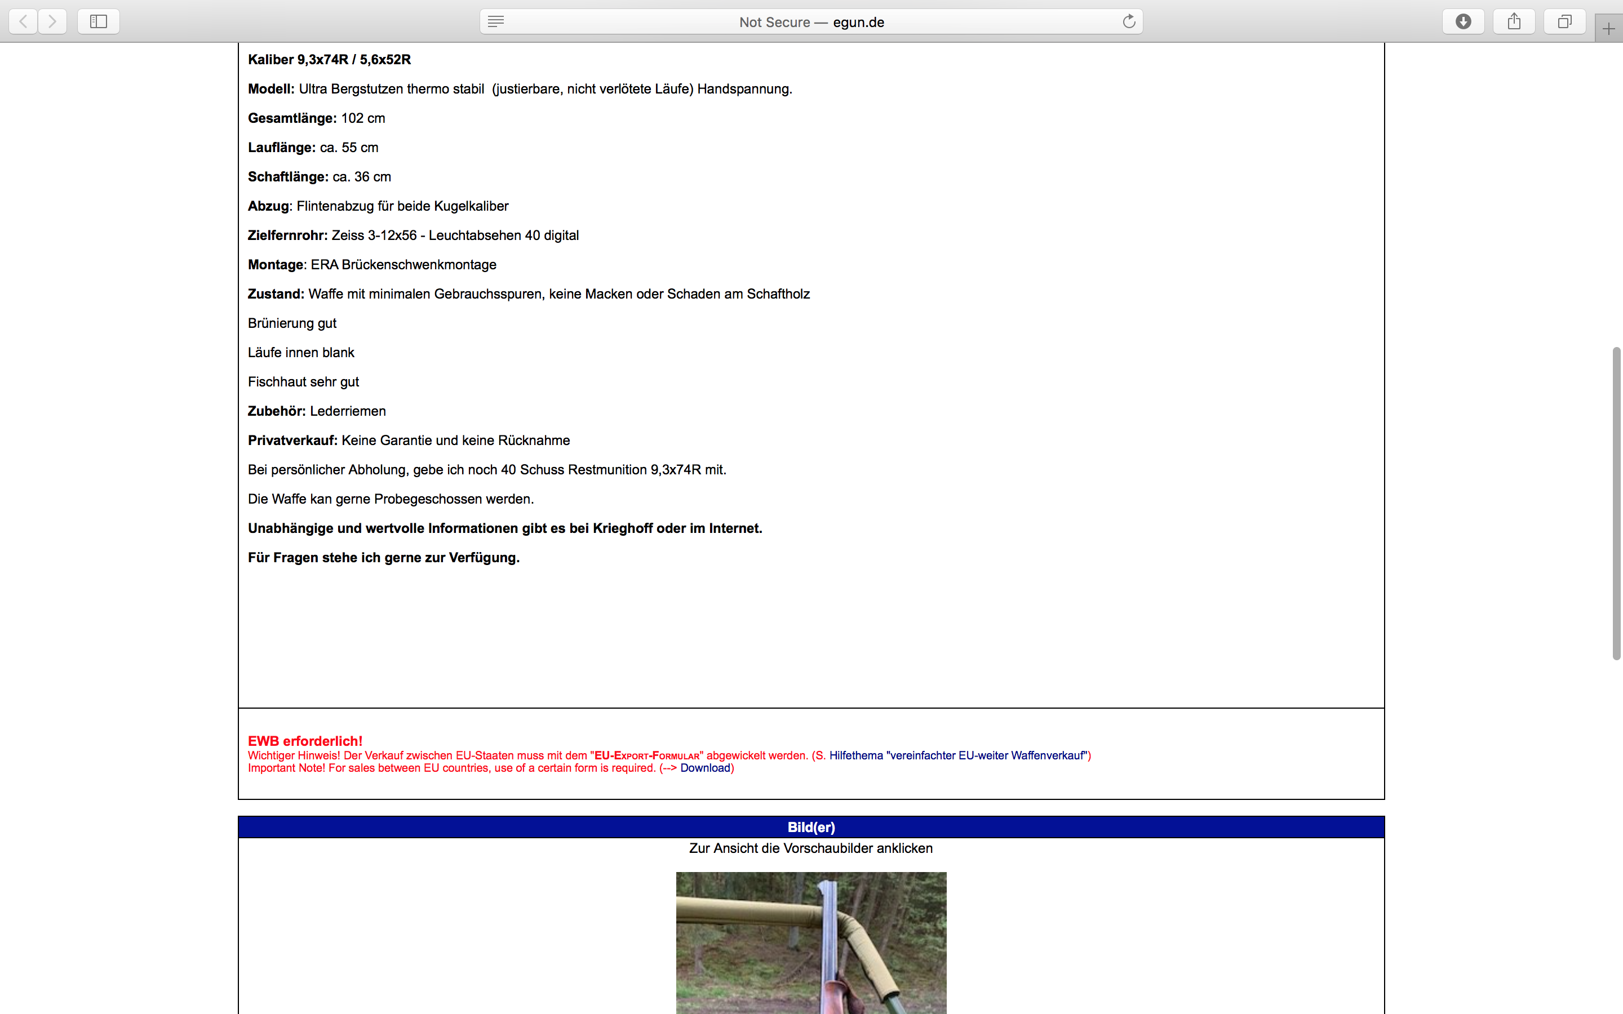Click 'Die Waffe kan gerne Probegeschossen werden' line
Viewport: 1623px width, 1014px height.
click(x=391, y=499)
